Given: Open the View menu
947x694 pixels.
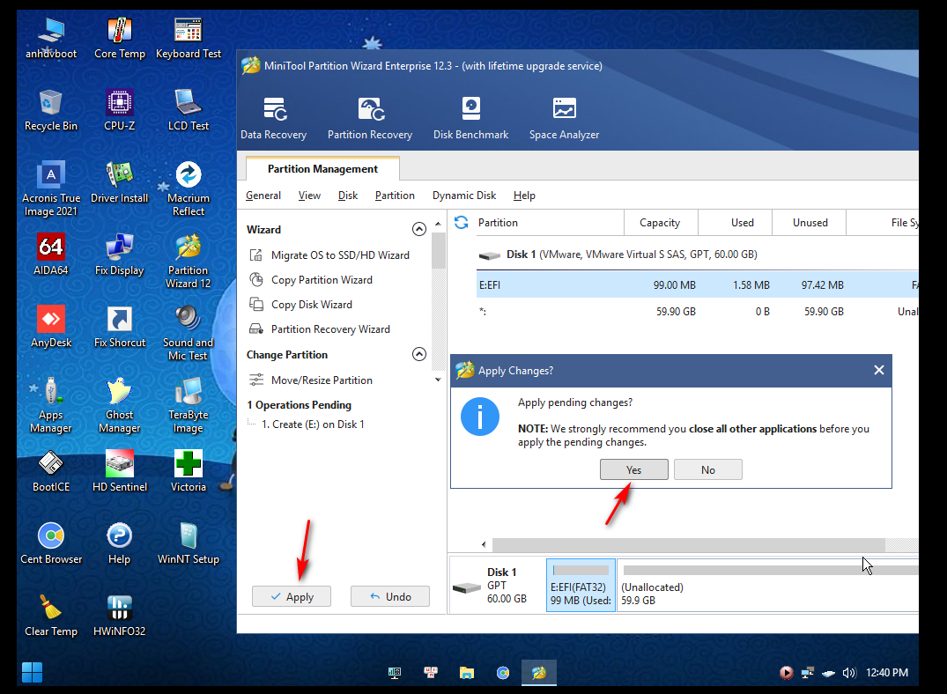Looking at the screenshot, I should point(309,196).
